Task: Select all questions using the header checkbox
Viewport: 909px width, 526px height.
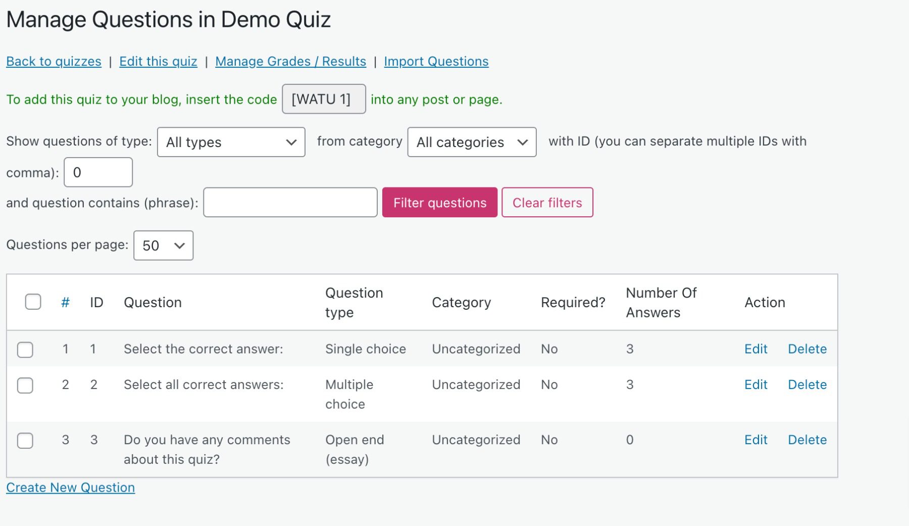Action: [x=33, y=302]
